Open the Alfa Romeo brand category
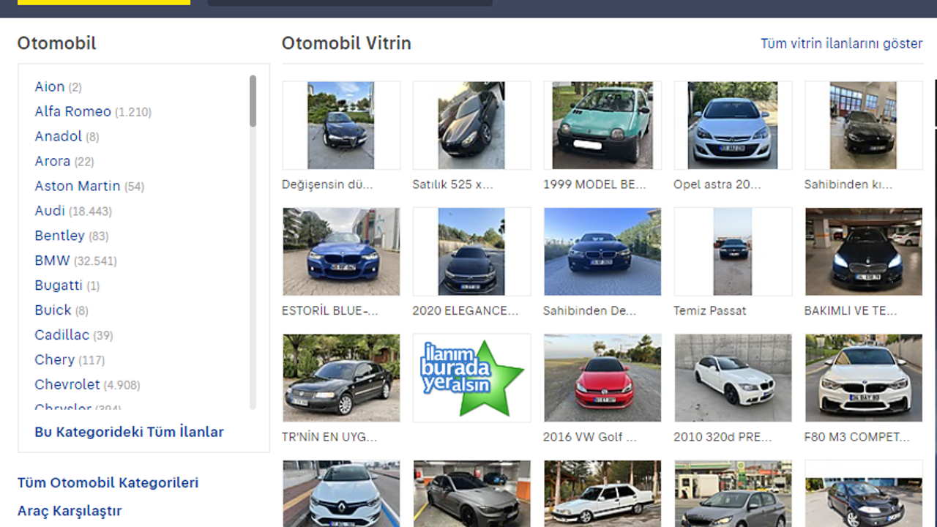 pos(72,111)
